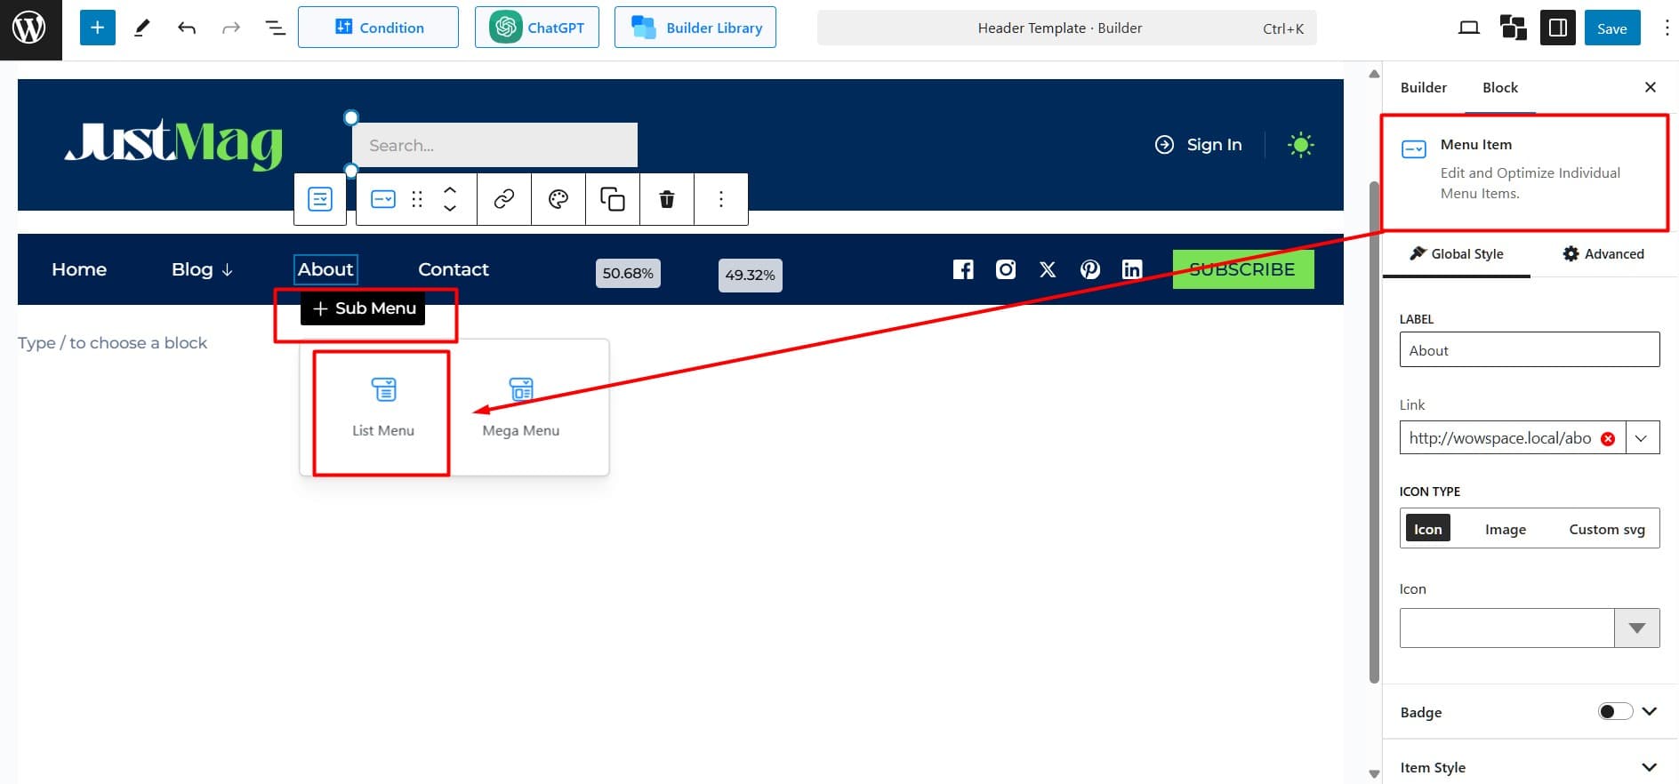The image size is (1679, 784).
Task: Grab the drag handle in block toolbar
Action: pos(417,199)
